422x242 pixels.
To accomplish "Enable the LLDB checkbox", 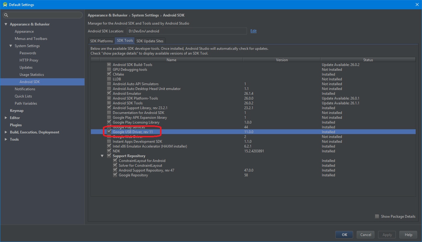I will tap(109, 79).
